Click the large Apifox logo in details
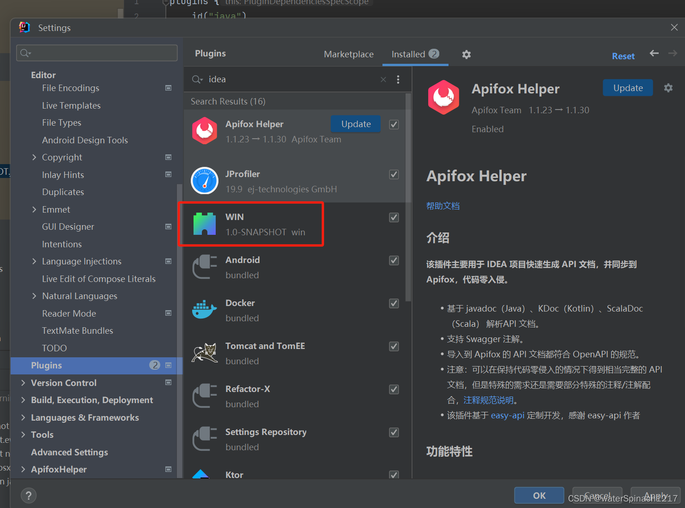The image size is (685, 508). pyautogui.click(x=443, y=98)
